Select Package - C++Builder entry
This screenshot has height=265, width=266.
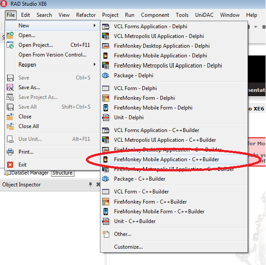pyautogui.click(x=174, y=179)
